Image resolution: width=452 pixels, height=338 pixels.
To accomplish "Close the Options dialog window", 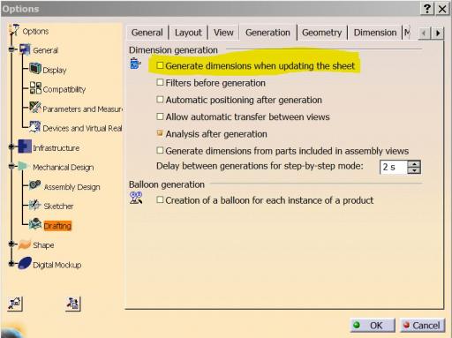I will [x=442, y=9].
